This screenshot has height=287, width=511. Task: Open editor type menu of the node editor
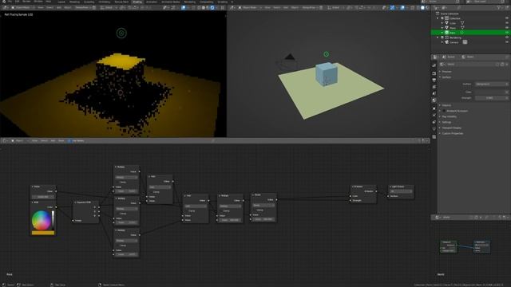(6, 140)
